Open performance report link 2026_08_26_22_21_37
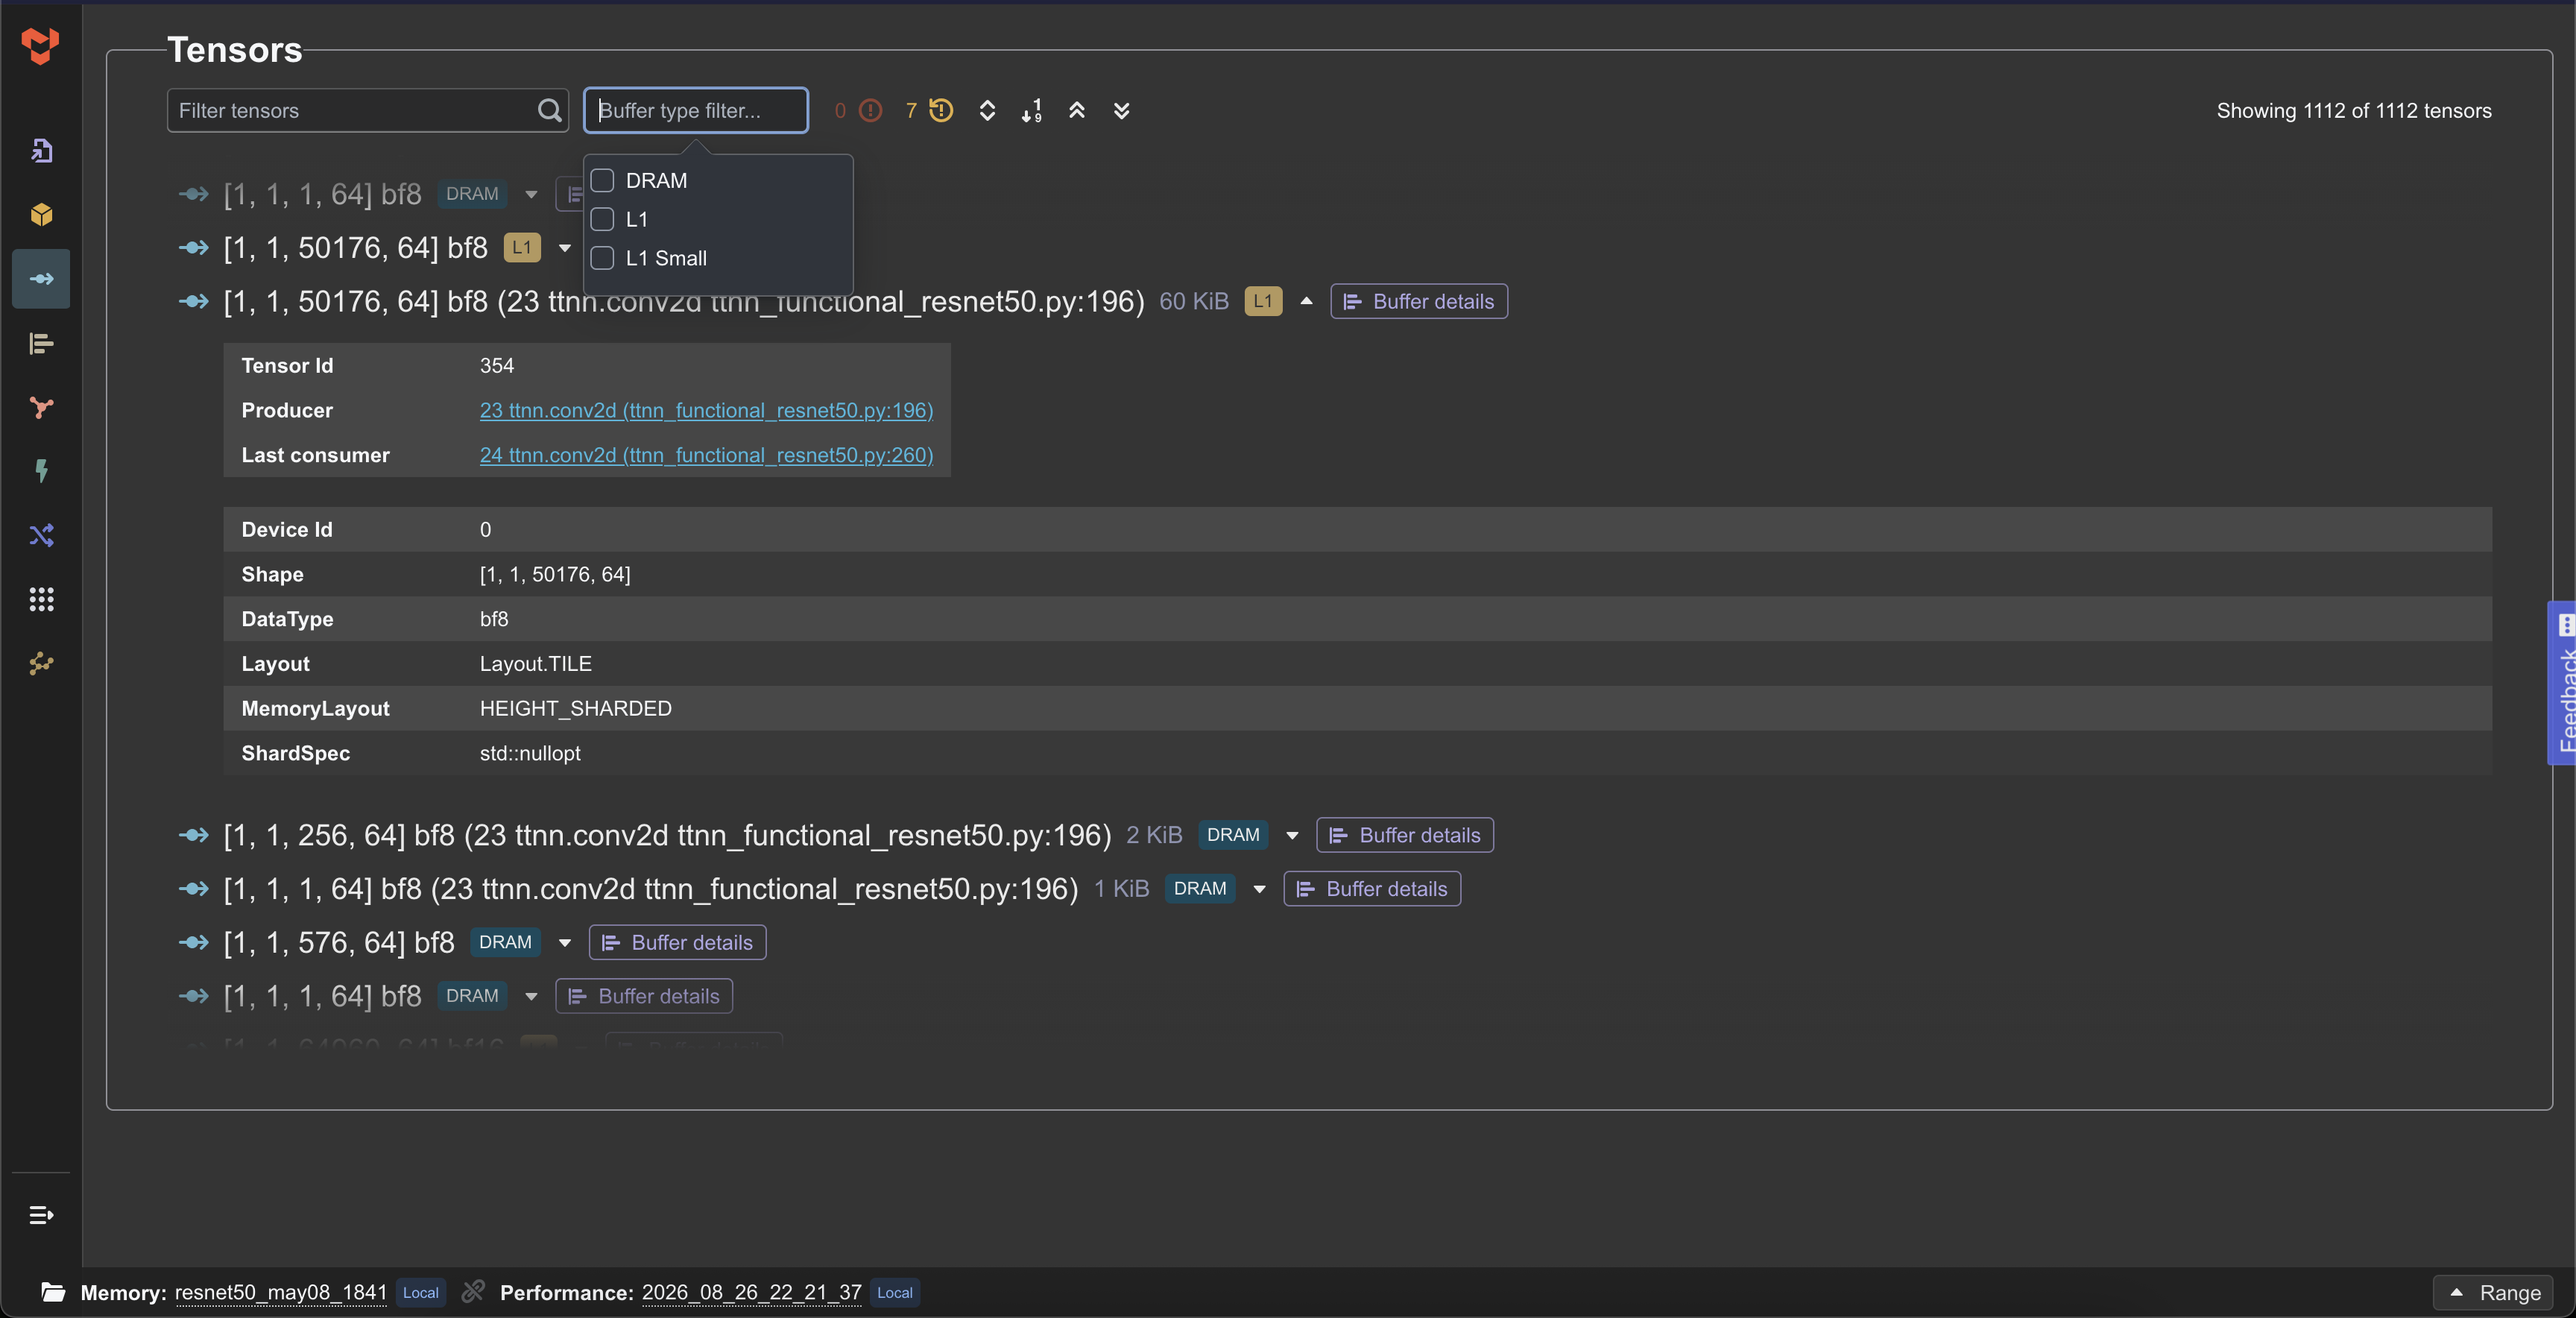Screen dimensions: 2576x1318 point(751,1292)
